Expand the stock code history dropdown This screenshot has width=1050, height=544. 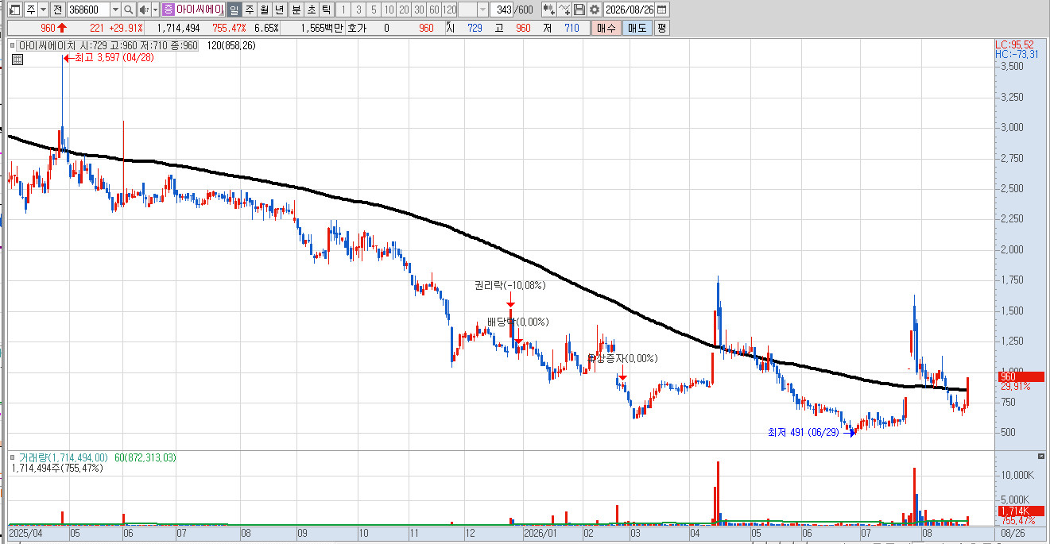(x=115, y=10)
